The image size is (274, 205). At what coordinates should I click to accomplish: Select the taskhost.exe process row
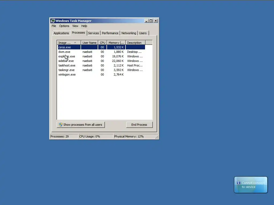coord(101,65)
